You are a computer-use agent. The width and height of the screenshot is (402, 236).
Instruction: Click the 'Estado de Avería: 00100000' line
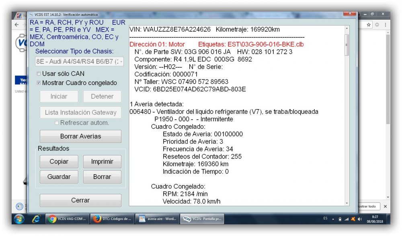(x=203, y=134)
